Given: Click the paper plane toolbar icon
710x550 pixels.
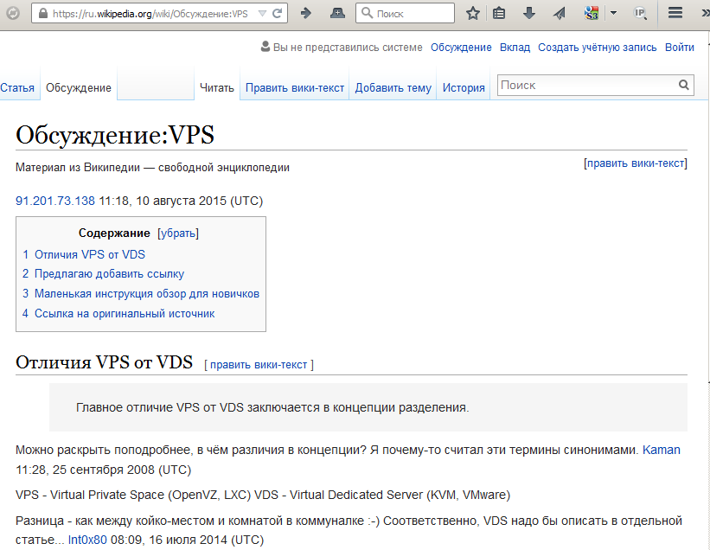Looking at the screenshot, I should [x=560, y=14].
